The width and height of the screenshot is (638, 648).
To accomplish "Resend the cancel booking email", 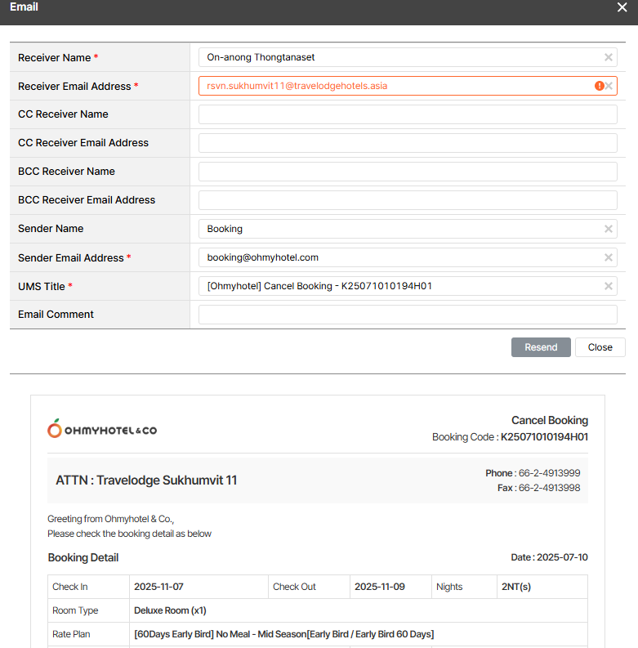I will point(541,347).
